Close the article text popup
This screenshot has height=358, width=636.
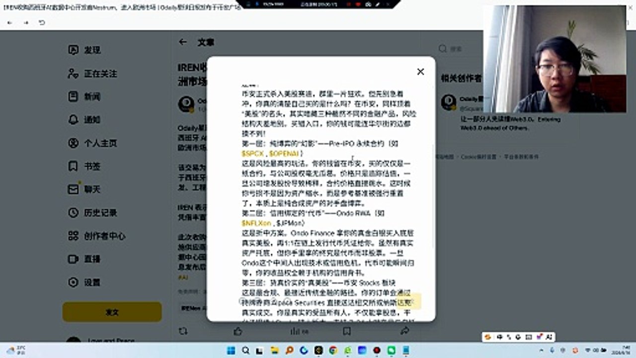click(x=420, y=72)
